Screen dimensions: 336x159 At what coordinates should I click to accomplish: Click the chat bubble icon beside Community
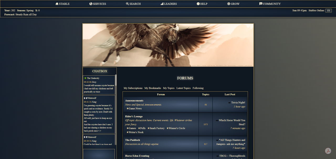tap(261, 4)
